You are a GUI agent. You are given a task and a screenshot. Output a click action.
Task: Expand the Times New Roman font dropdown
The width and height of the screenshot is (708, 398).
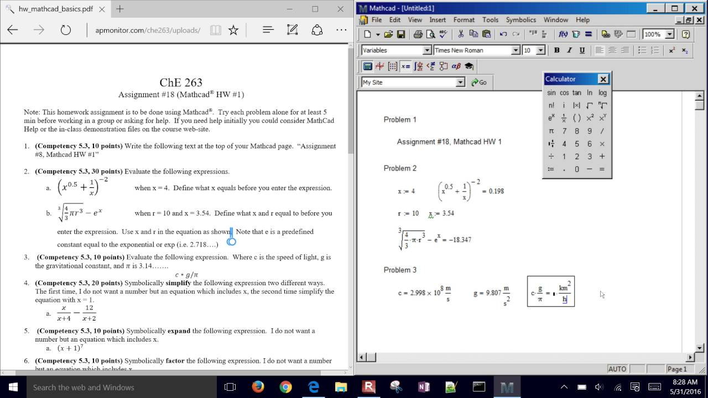pos(516,50)
